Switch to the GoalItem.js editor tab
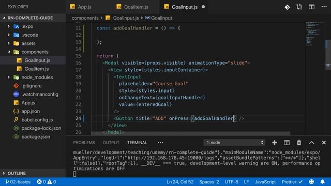 click(x=136, y=7)
